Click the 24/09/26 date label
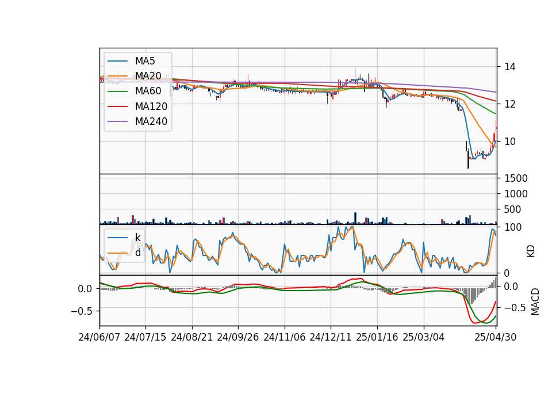 238,337
